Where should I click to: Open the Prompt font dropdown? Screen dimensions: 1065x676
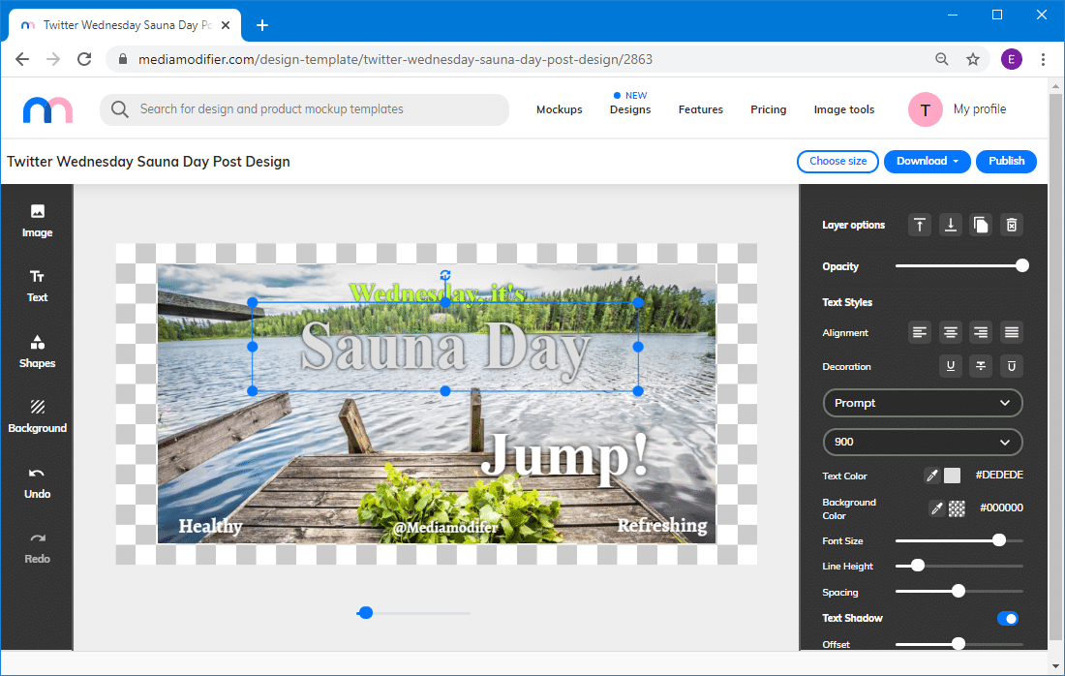coord(923,403)
